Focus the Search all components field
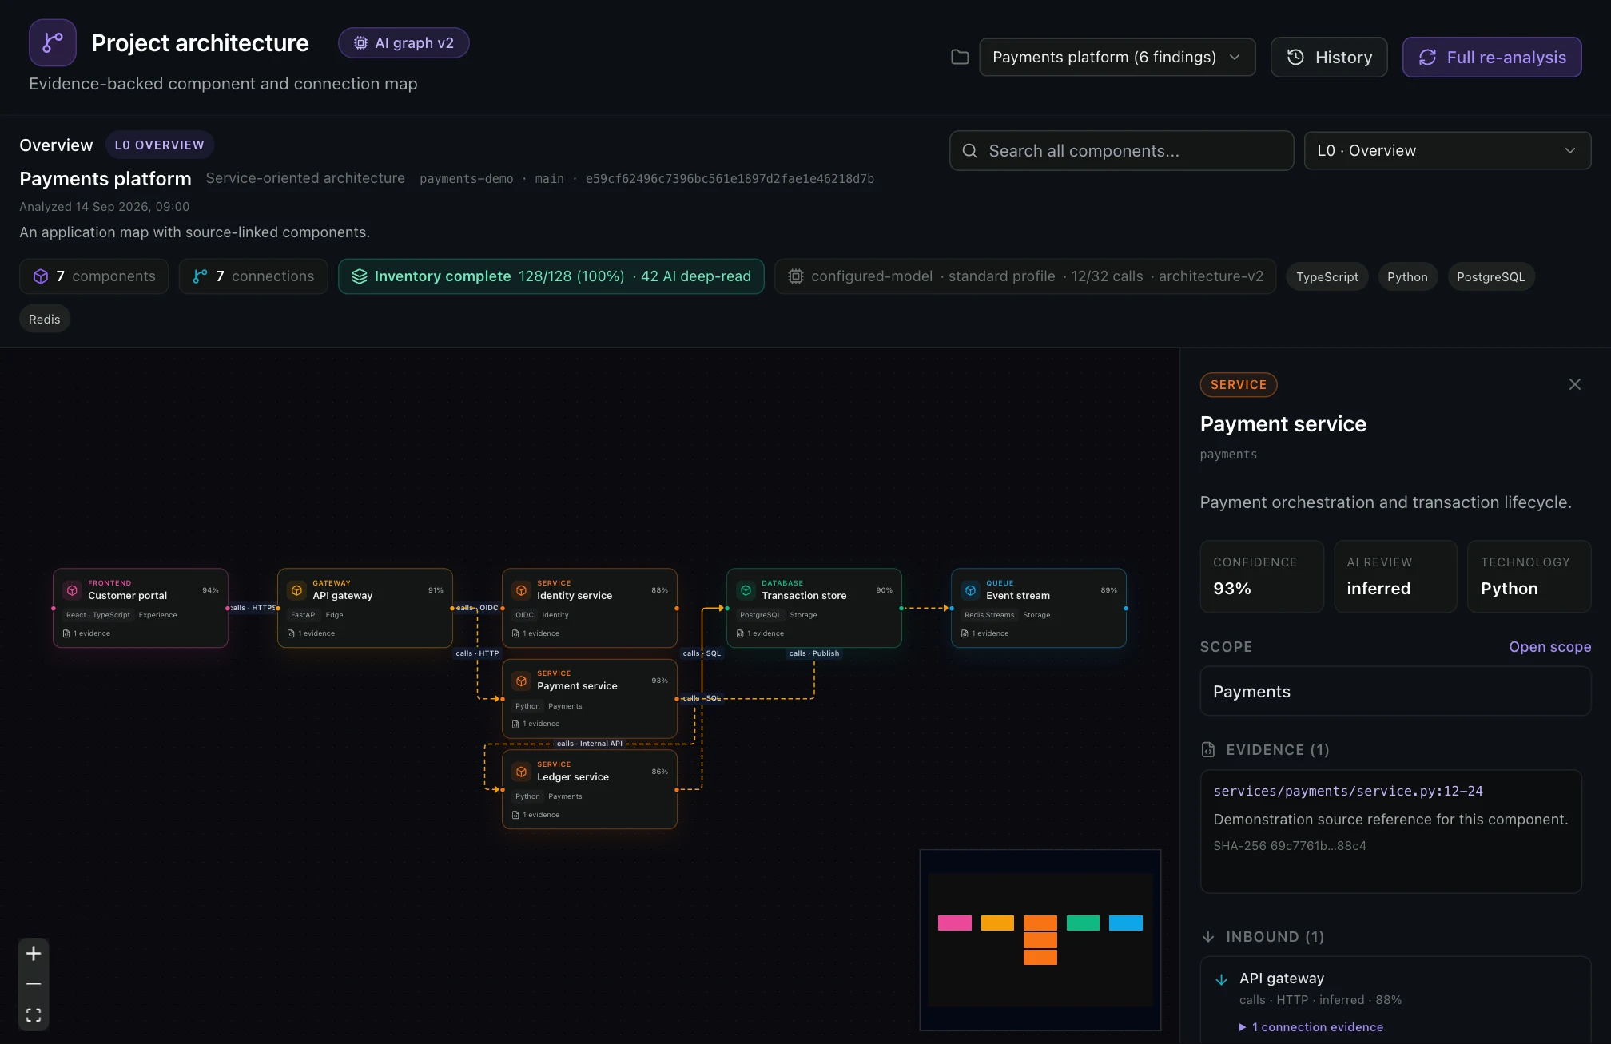The height and width of the screenshot is (1044, 1611). [x=1121, y=150]
